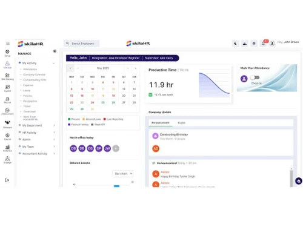Click the Week link beside Productive Time
Screen dimensions: 303x227
tap(184, 70)
